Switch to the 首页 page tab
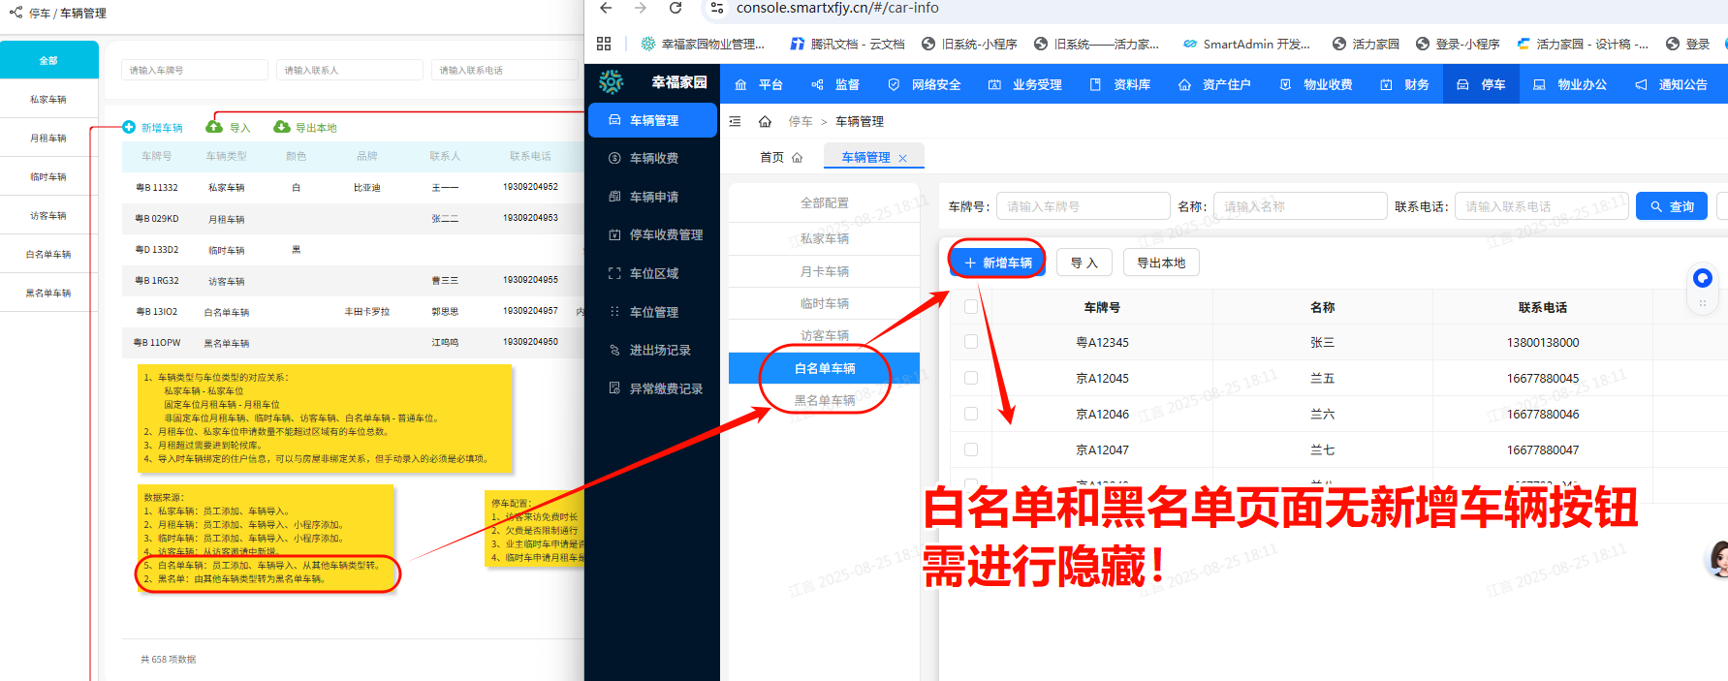Viewport: 1728px width, 681px height. coord(781,158)
